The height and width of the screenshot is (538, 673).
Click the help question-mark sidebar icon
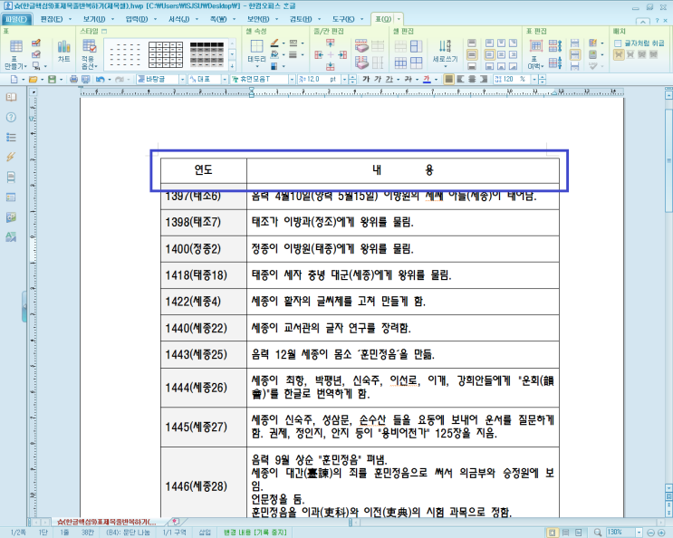pos(11,117)
